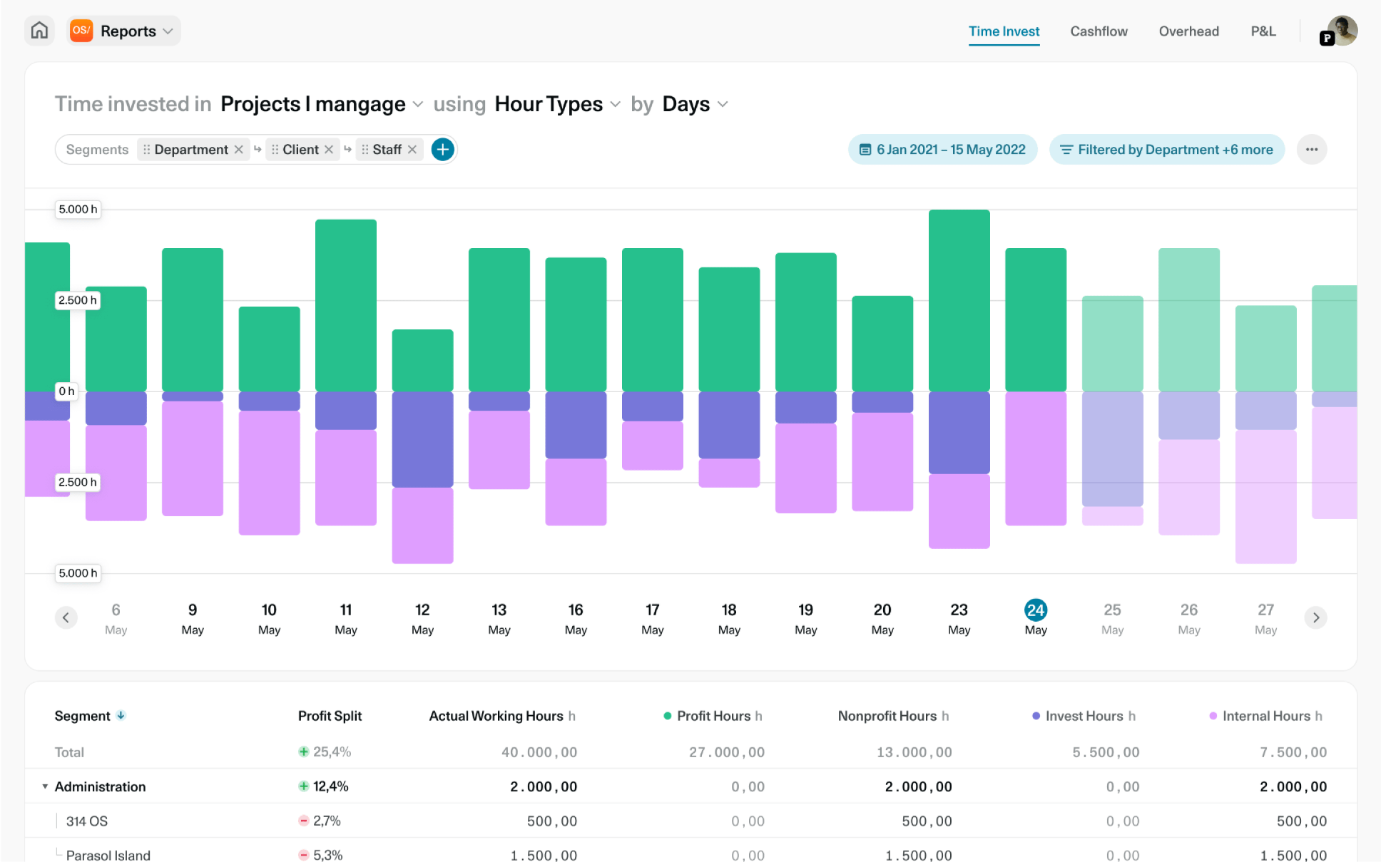The height and width of the screenshot is (862, 1381).
Task: Select 19 May on the date axis
Action: coord(806,619)
